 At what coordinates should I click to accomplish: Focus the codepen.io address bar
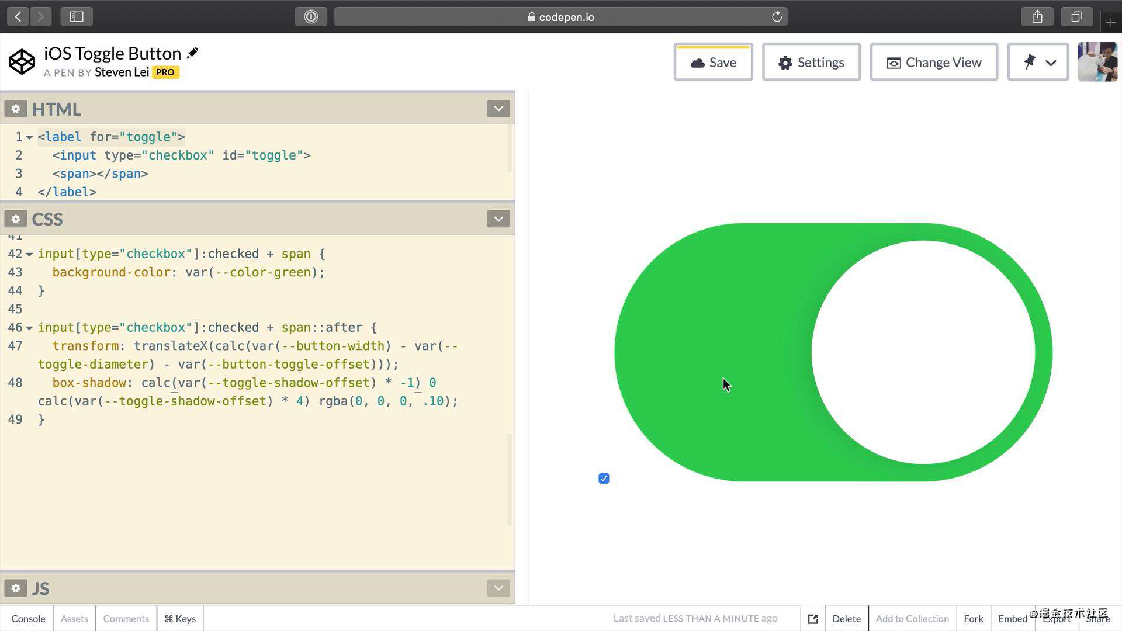560,17
